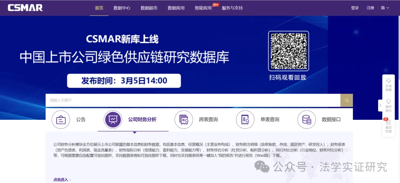This screenshot has height=183, width=400.
Task: Click the 注册 link
Action: pos(370,8)
